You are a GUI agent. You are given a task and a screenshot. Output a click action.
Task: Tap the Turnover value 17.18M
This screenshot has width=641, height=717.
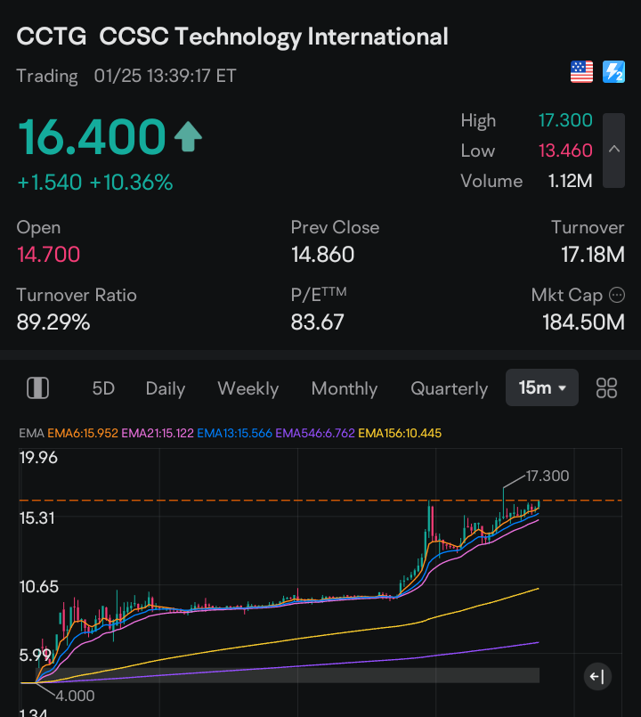point(593,254)
